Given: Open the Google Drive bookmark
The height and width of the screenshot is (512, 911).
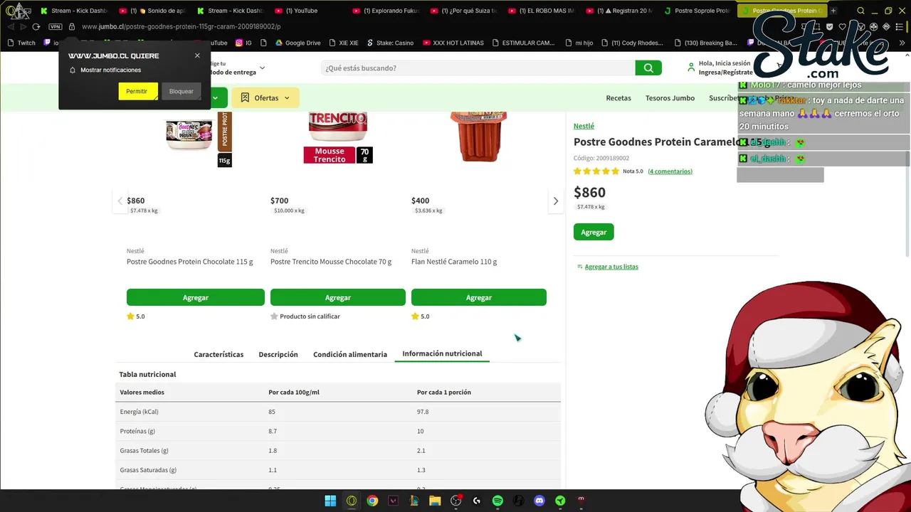Looking at the screenshot, I should tap(297, 43).
